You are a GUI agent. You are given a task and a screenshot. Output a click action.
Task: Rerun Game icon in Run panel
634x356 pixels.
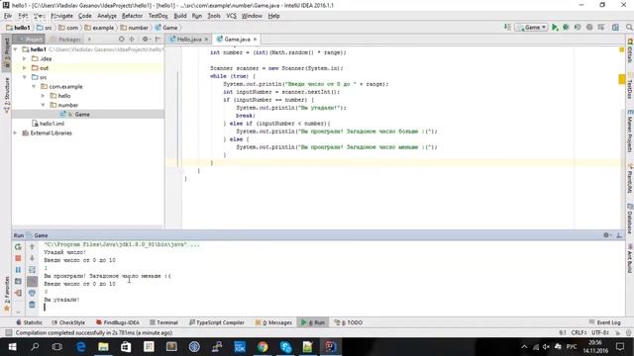pyautogui.click(x=18, y=246)
